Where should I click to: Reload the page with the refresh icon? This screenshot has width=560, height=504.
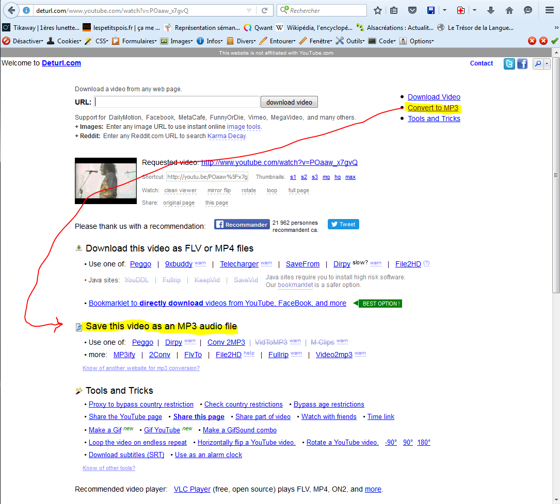[264, 10]
